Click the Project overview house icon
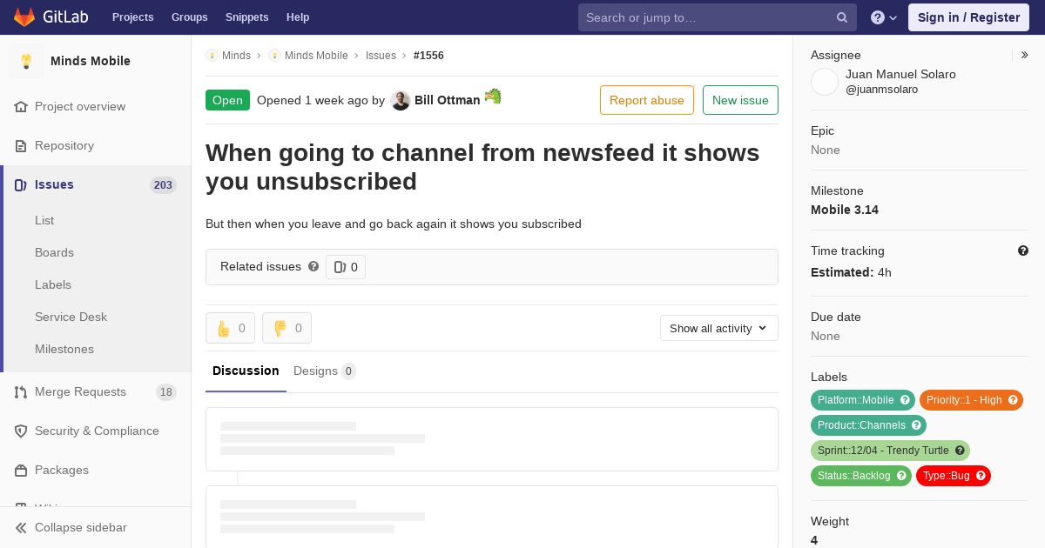 pyautogui.click(x=21, y=107)
